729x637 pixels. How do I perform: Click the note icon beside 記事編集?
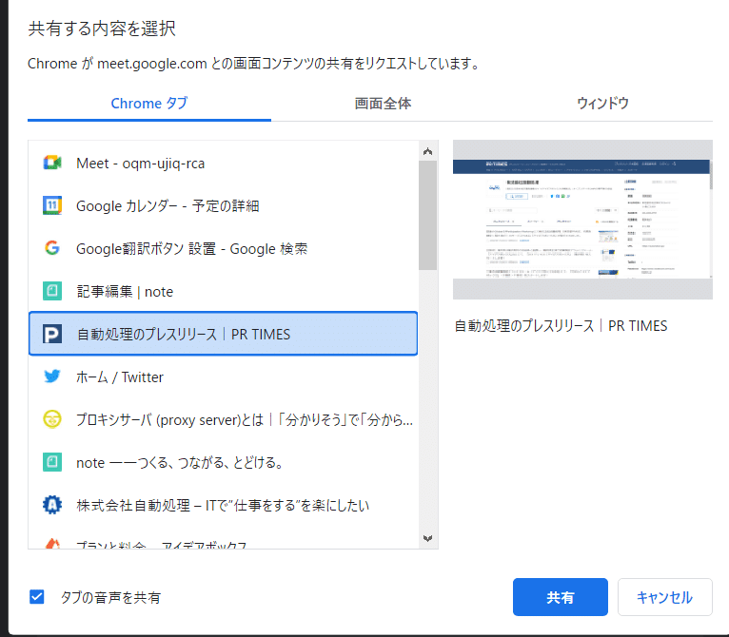pyautogui.click(x=52, y=291)
